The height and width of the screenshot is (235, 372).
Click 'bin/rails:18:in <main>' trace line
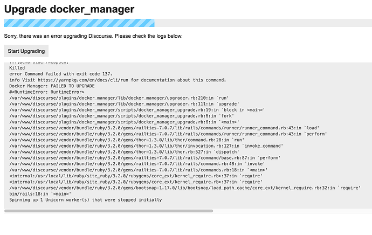point(40,193)
